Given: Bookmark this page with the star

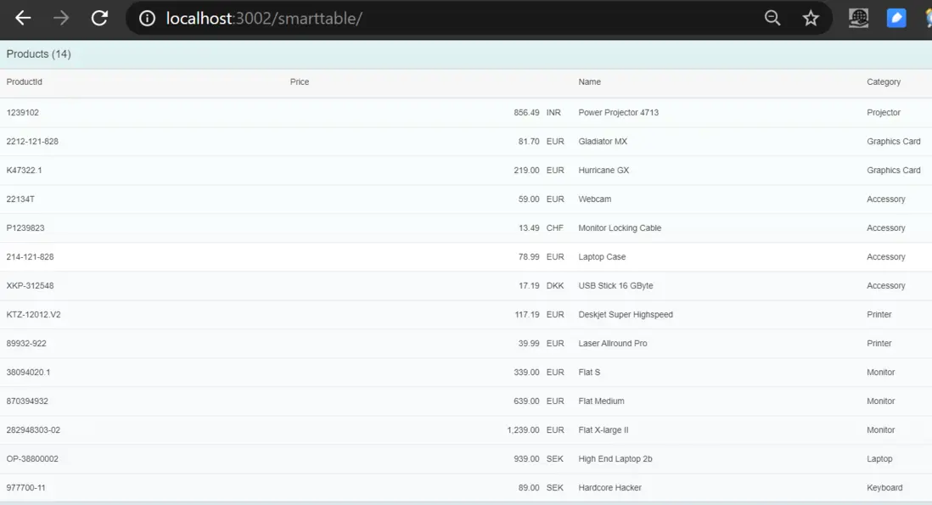Looking at the screenshot, I should tap(811, 19).
